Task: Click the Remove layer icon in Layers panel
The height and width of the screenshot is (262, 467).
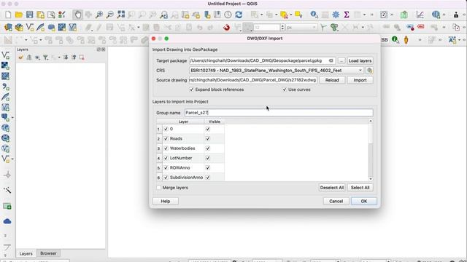Action: [x=82, y=57]
